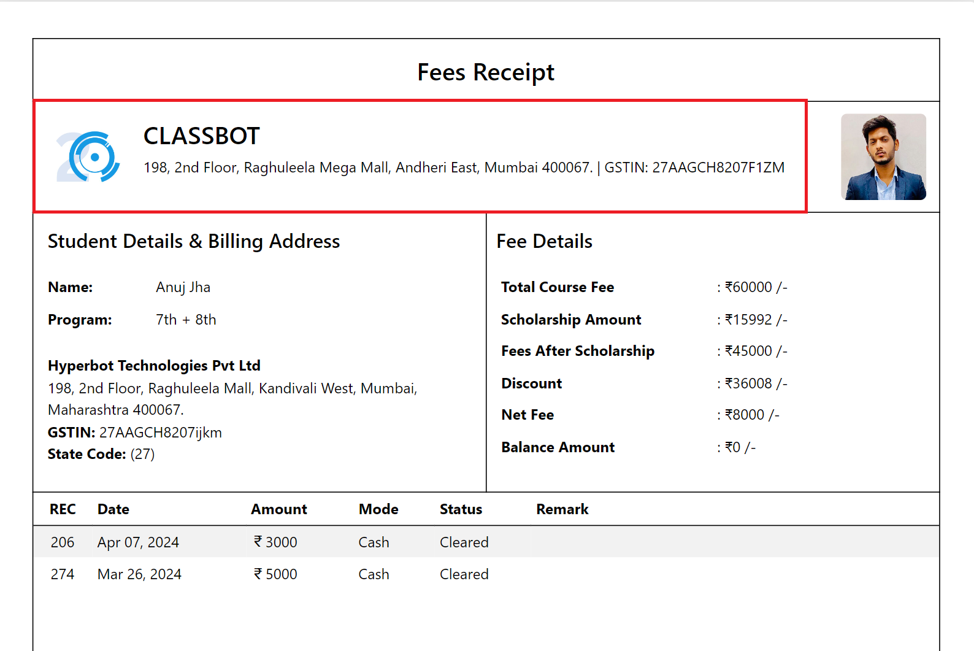This screenshot has width=974, height=651.
Task: Select payment amount ₹ 5000
Action: tap(275, 574)
